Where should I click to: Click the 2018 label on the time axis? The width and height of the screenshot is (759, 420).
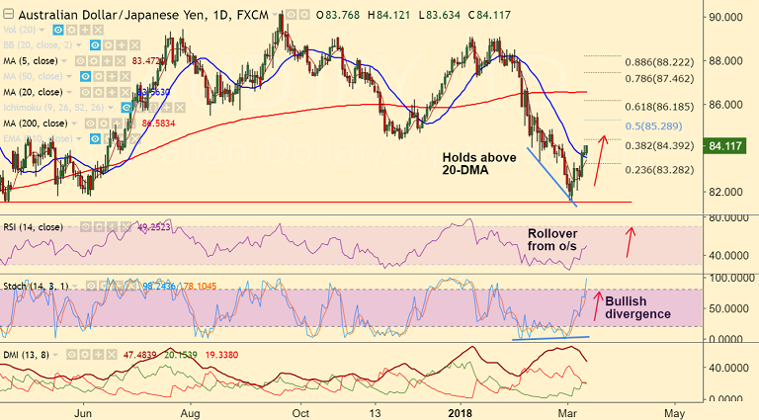tap(460, 413)
